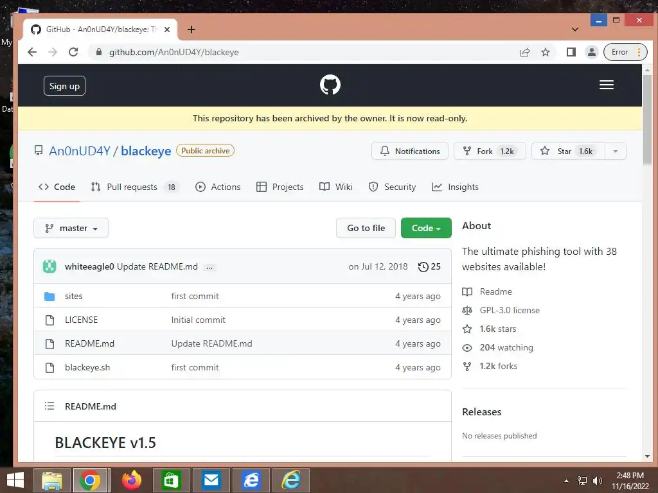Star the blackeye repository

click(x=568, y=151)
